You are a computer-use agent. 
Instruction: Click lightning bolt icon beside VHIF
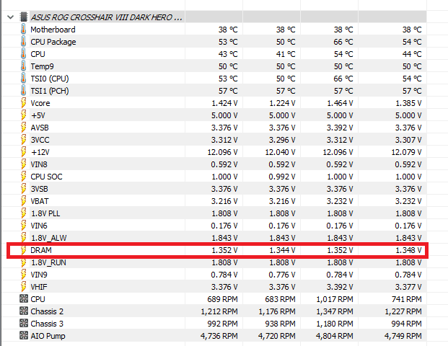click(x=23, y=287)
